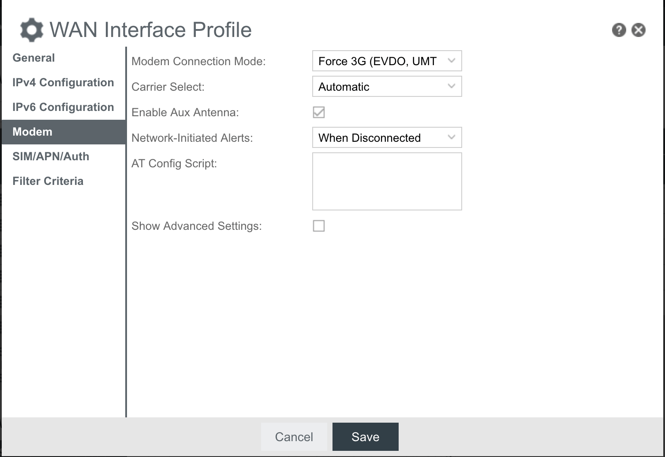Open the Network-Initiated Alerts dropdown
This screenshot has width=665, height=457.
(387, 137)
